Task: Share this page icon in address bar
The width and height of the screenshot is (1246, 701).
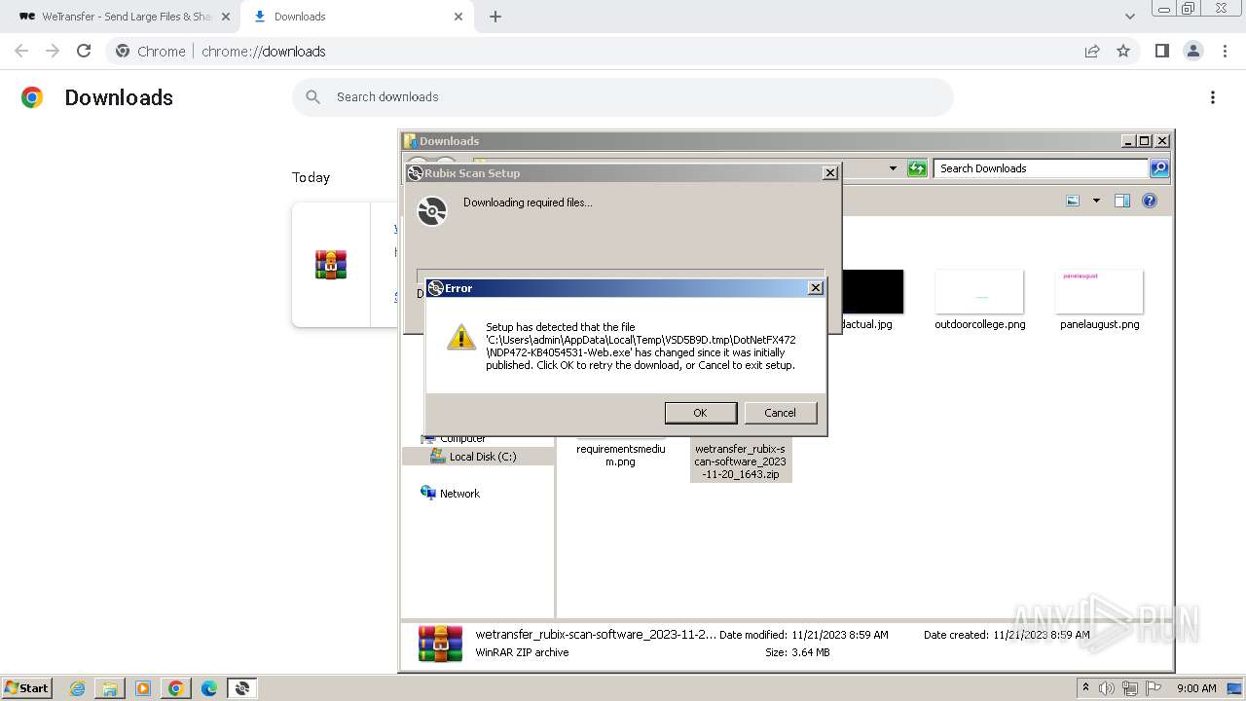Action: [x=1092, y=52]
